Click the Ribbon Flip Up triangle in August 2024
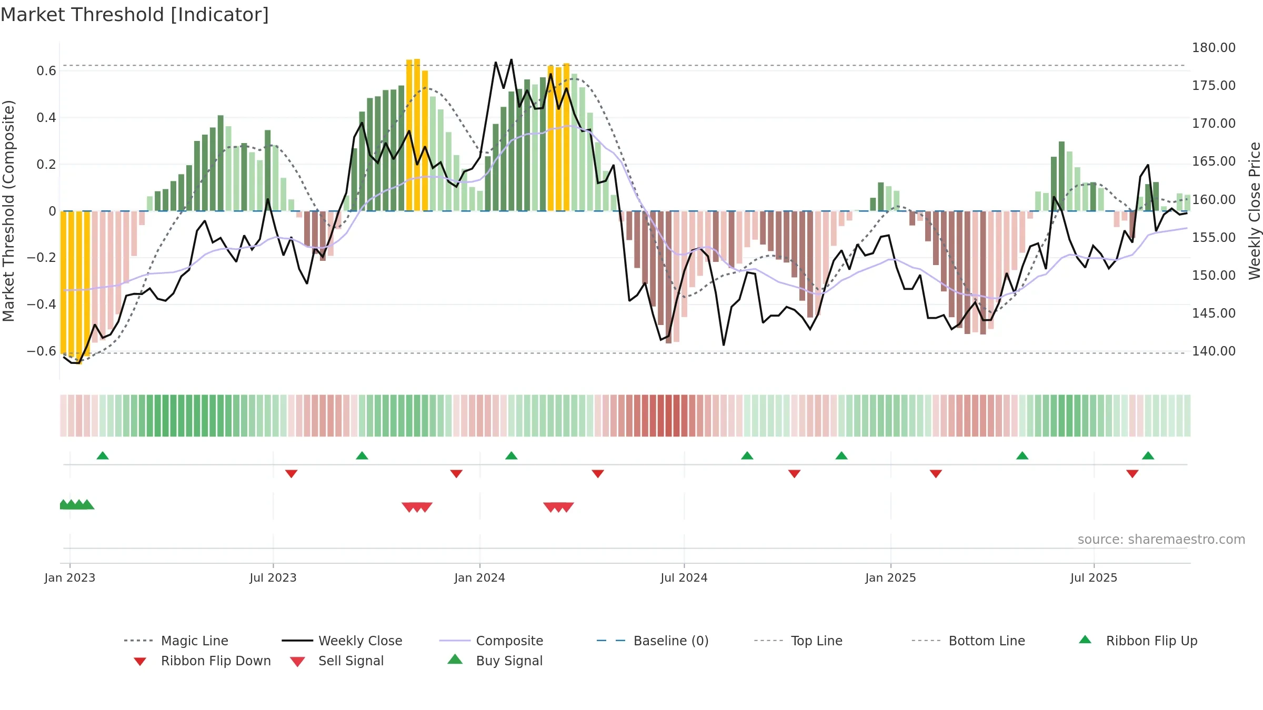This screenshot has width=1263, height=710. 747,455
